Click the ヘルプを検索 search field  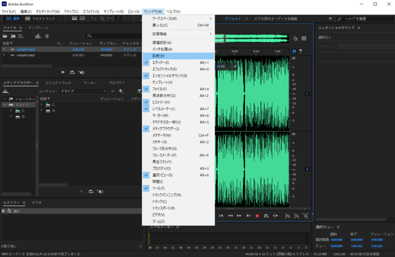(x=365, y=19)
